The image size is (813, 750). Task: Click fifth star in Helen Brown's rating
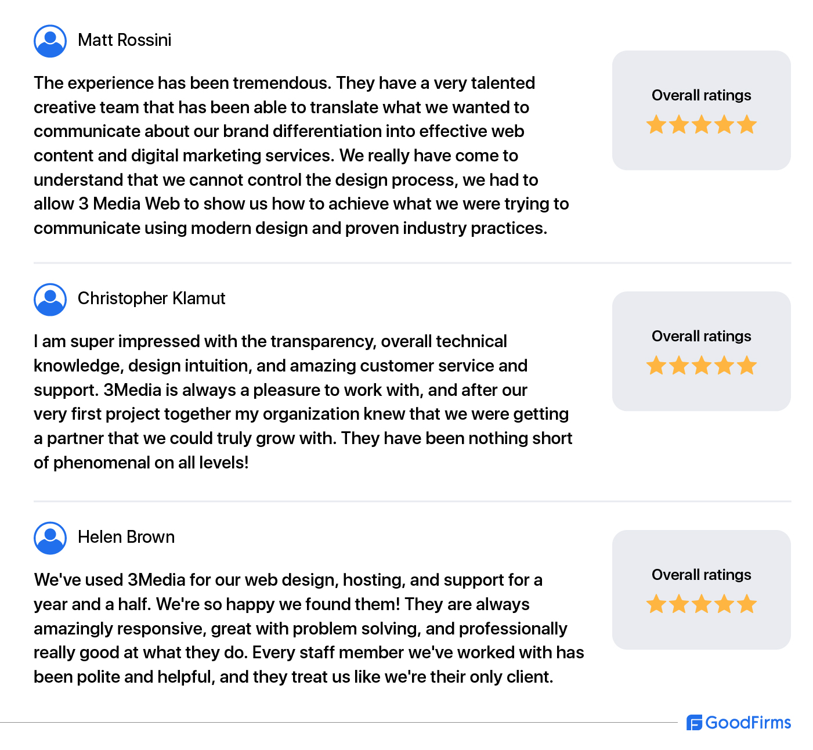(747, 604)
